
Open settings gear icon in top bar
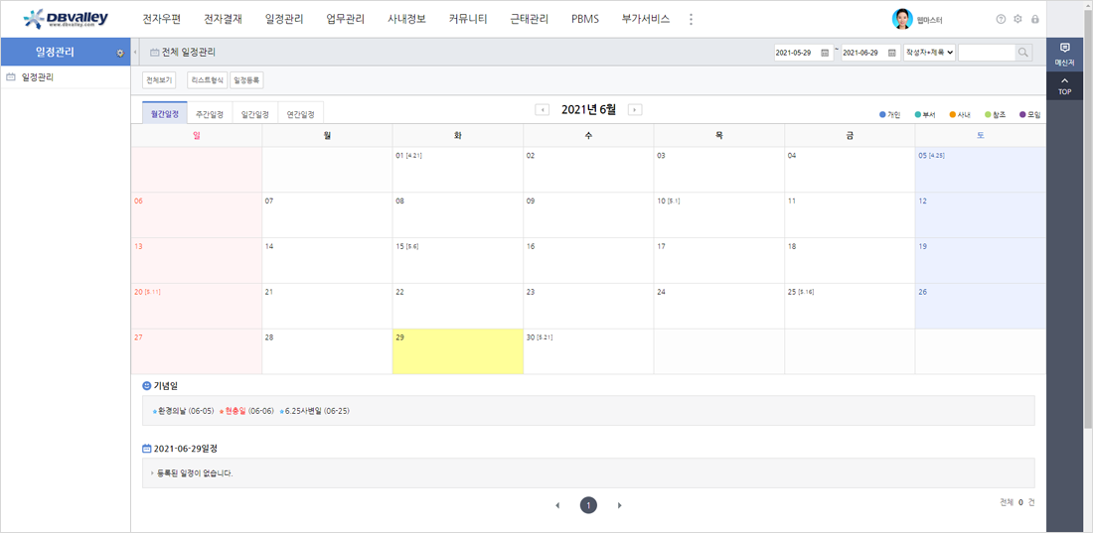1017,20
